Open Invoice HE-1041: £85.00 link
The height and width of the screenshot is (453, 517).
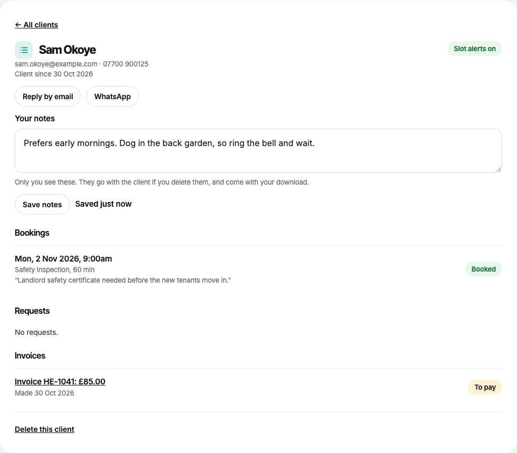pos(60,381)
